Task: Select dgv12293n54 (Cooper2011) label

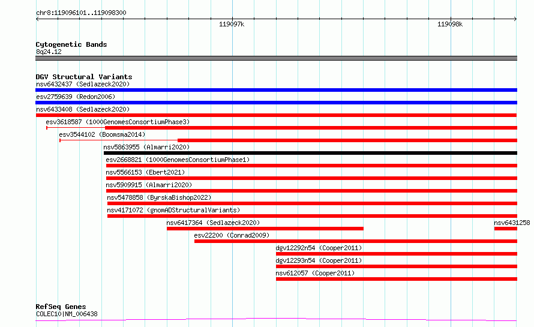Action: 319,260
